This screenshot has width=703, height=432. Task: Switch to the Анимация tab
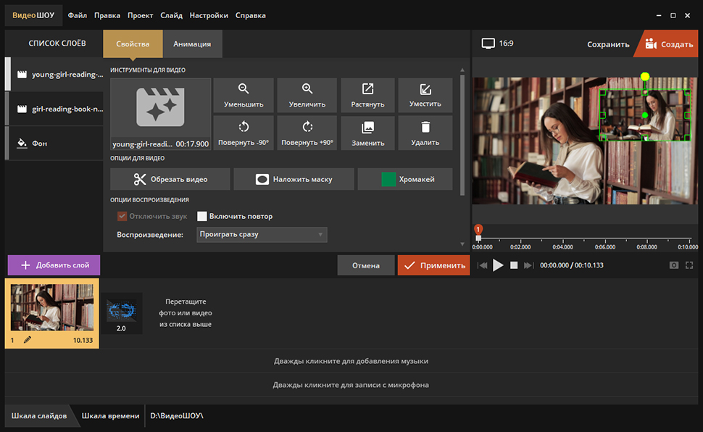click(192, 43)
